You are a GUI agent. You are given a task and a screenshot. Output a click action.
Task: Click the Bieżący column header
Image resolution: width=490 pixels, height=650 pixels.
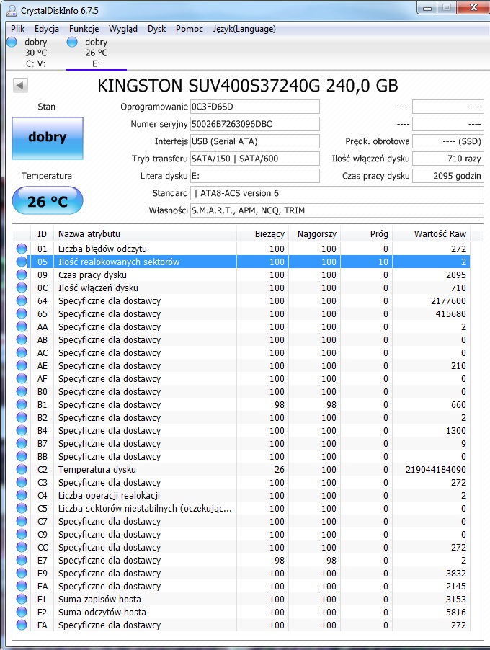[x=262, y=233]
